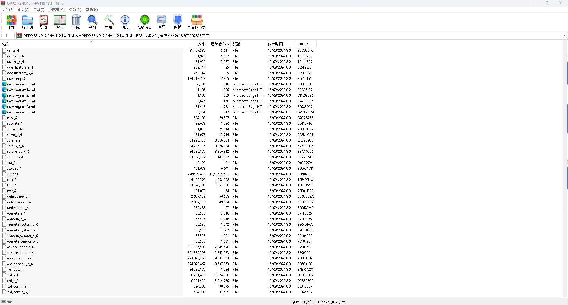
Task: Click the 删除 (Delete) trash icon
Action: click(76, 22)
